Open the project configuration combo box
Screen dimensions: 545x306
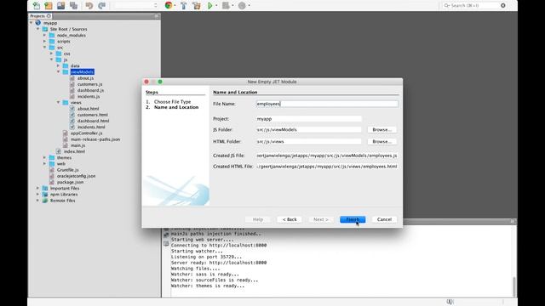pyautogui.click(x=136, y=5)
